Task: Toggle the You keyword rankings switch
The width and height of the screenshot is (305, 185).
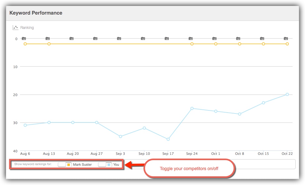Action: (x=105, y=165)
